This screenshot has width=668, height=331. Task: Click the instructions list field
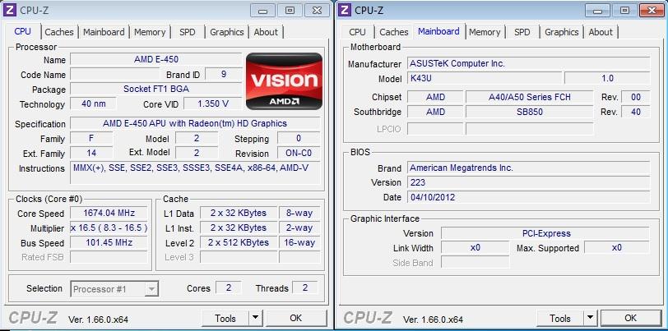[195, 172]
